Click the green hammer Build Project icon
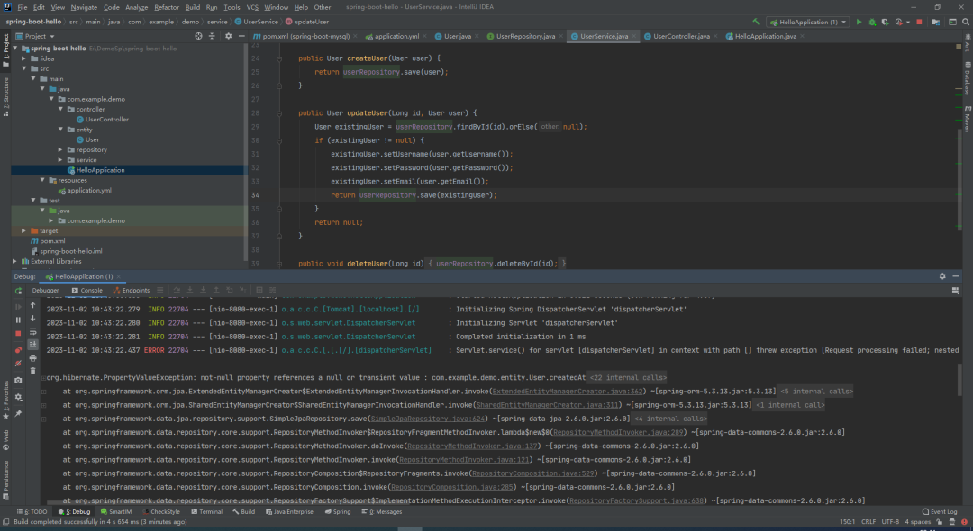This screenshot has height=531, width=973. (756, 22)
